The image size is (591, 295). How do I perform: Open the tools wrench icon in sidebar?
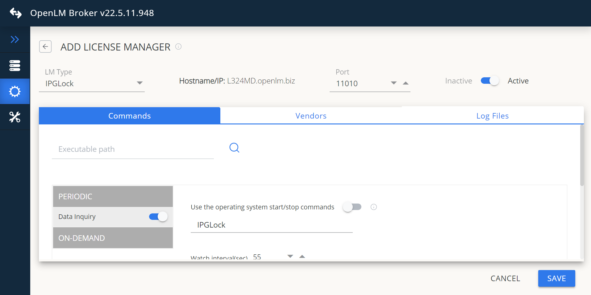(15, 117)
